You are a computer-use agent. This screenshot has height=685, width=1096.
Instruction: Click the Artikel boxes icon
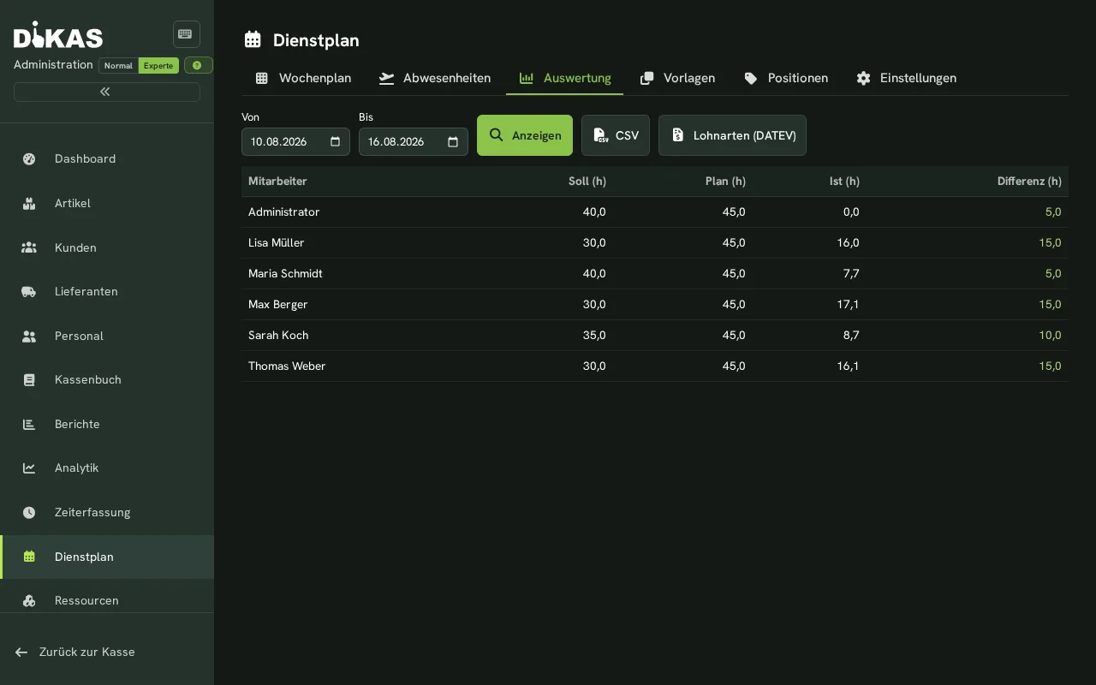pos(29,203)
